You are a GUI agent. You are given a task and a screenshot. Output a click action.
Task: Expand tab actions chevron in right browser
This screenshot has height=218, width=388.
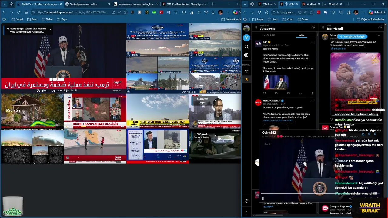(245, 4)
